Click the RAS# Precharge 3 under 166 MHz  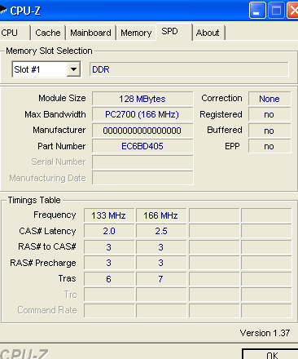(161, 263)
